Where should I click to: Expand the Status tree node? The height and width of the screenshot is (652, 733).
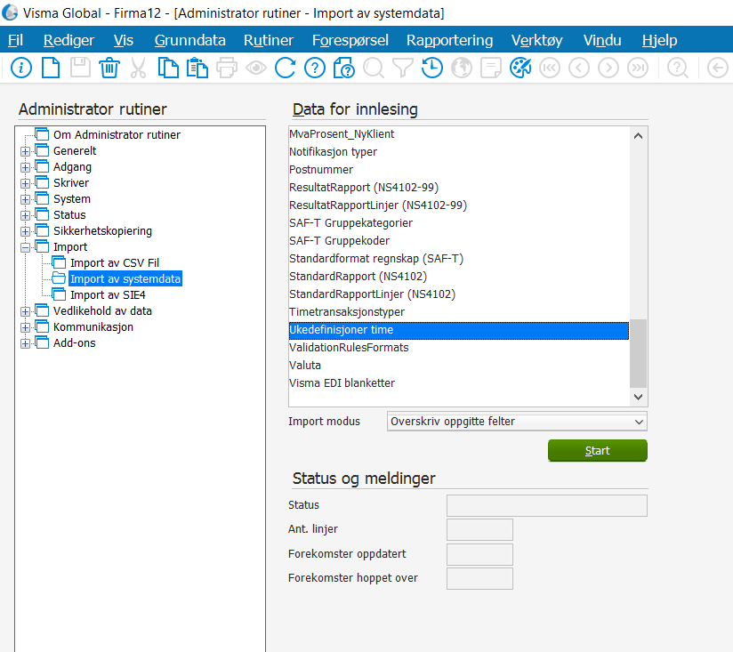[25, 215]
